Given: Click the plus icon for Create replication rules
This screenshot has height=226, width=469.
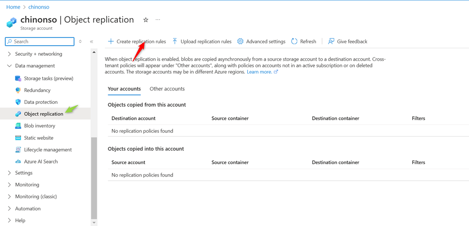Looking at the screenshot, I should point(111,41).
